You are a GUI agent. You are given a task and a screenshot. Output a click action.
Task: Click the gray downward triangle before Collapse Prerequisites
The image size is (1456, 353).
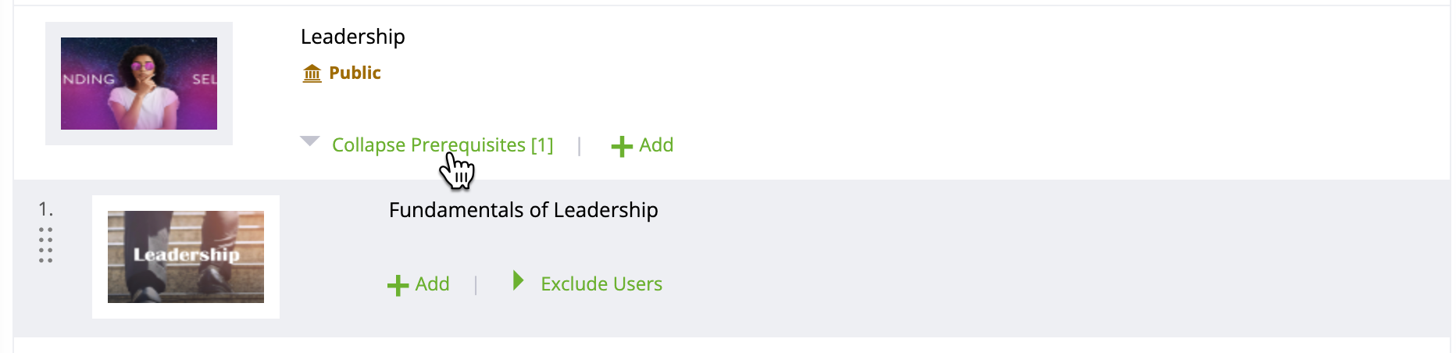click(x=310, y=141)
